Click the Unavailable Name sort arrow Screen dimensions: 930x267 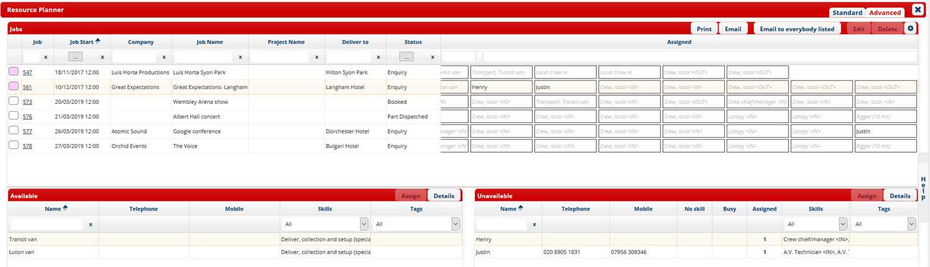pos(520,208)
